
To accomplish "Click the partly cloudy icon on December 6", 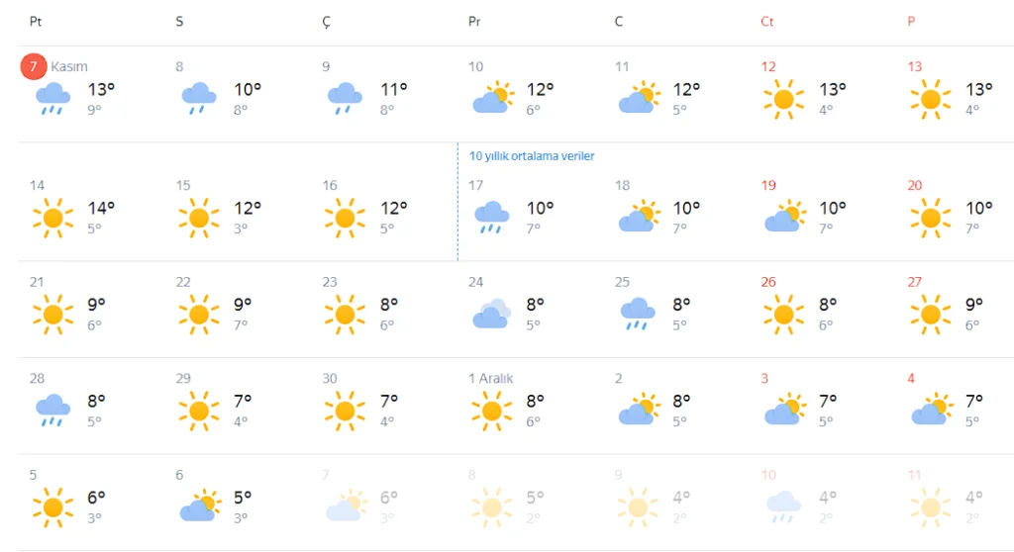I will click(x=199, y=506).
